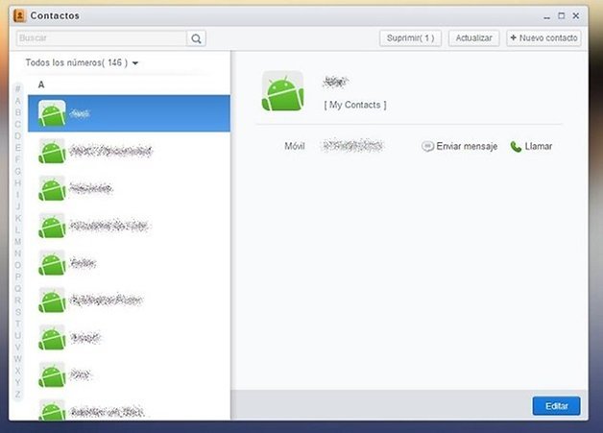Click the Suprimir( 1 ) button
This screenshot has height=433, width=603.
click(x=410, y=38)
